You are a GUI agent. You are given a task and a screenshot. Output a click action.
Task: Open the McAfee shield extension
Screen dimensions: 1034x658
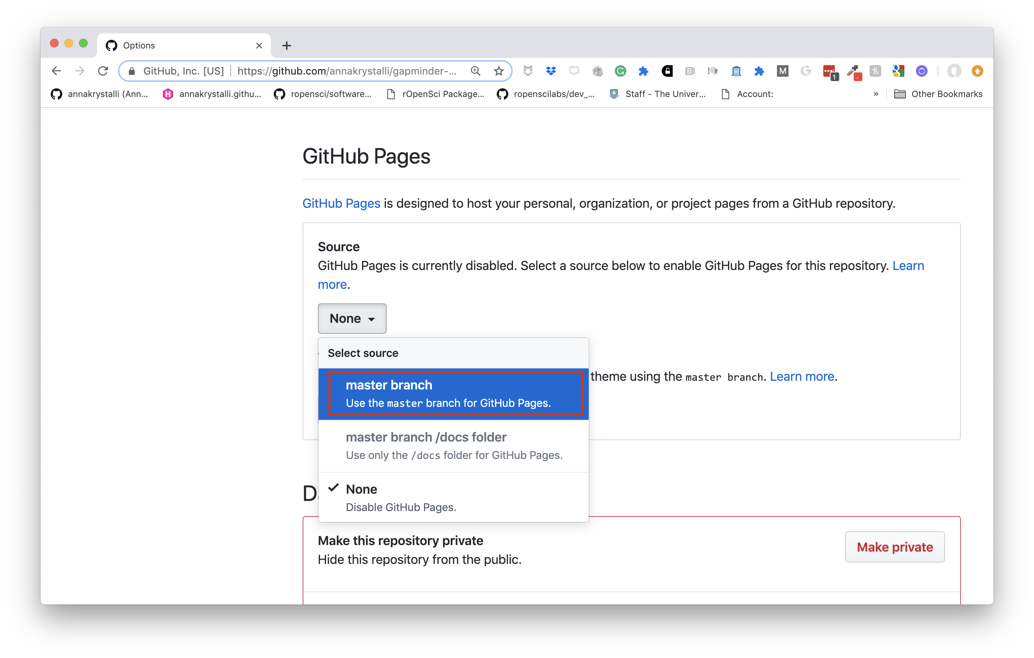click(x=528, y=71)
